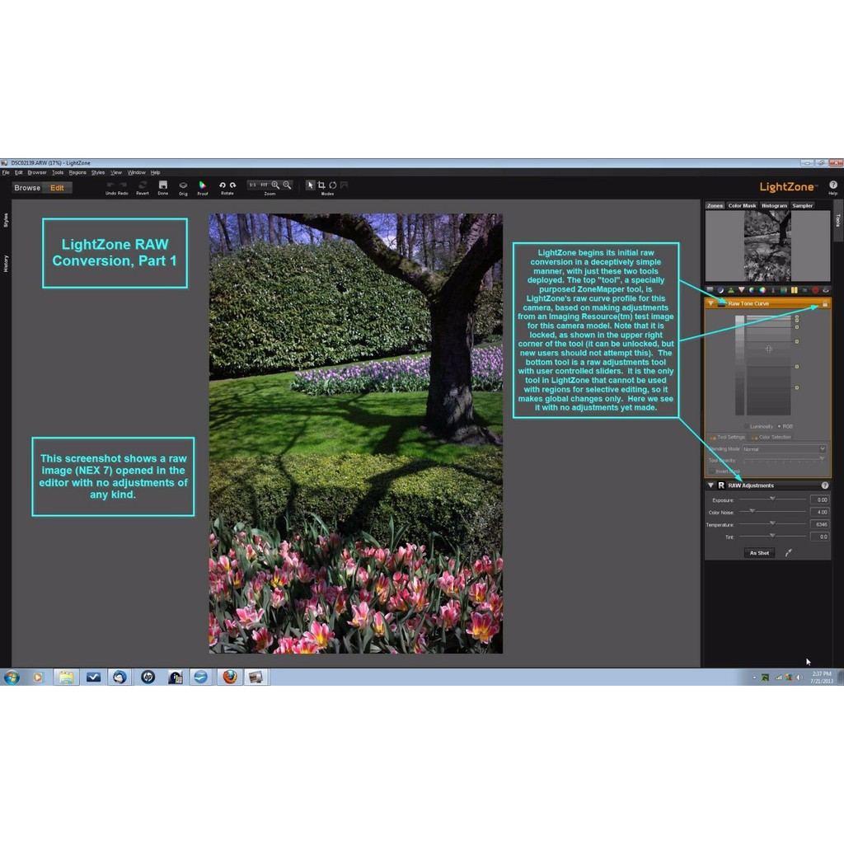Screen dimensions: 844x844
Task: Select the Undo icon in the toolbar
Action: coord(111,185)
